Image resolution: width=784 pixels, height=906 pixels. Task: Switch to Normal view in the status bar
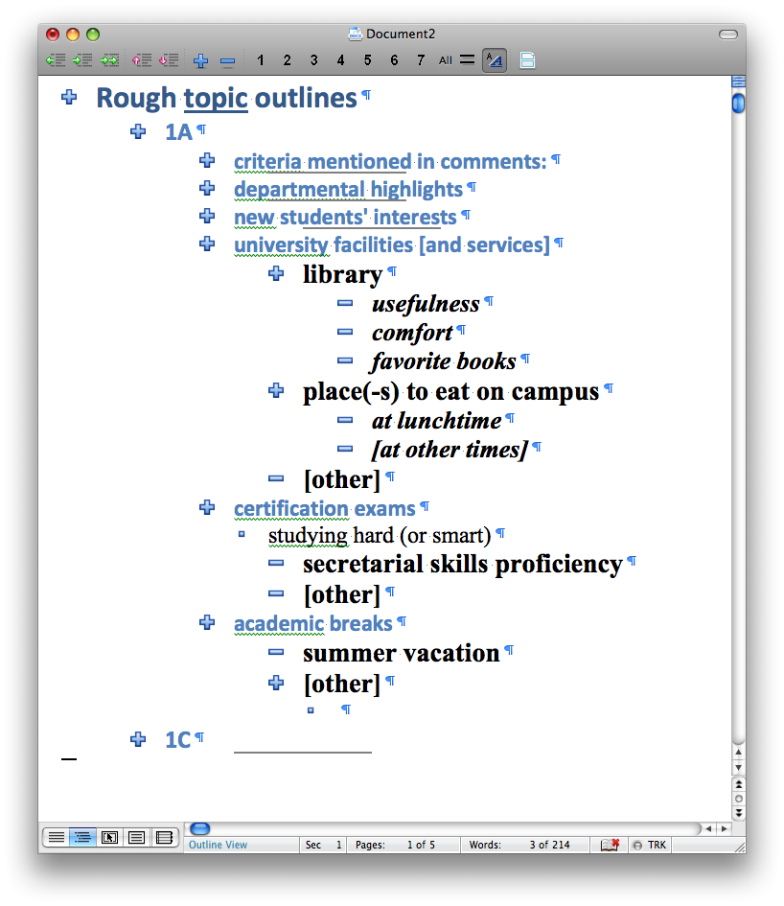click(55, 837)
